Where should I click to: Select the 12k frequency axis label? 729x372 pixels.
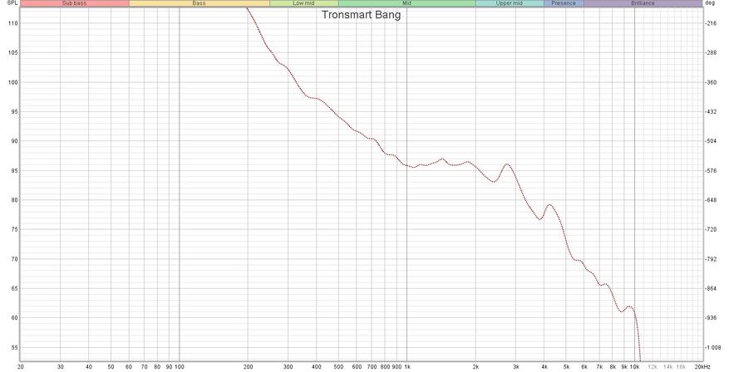(653, 367)
